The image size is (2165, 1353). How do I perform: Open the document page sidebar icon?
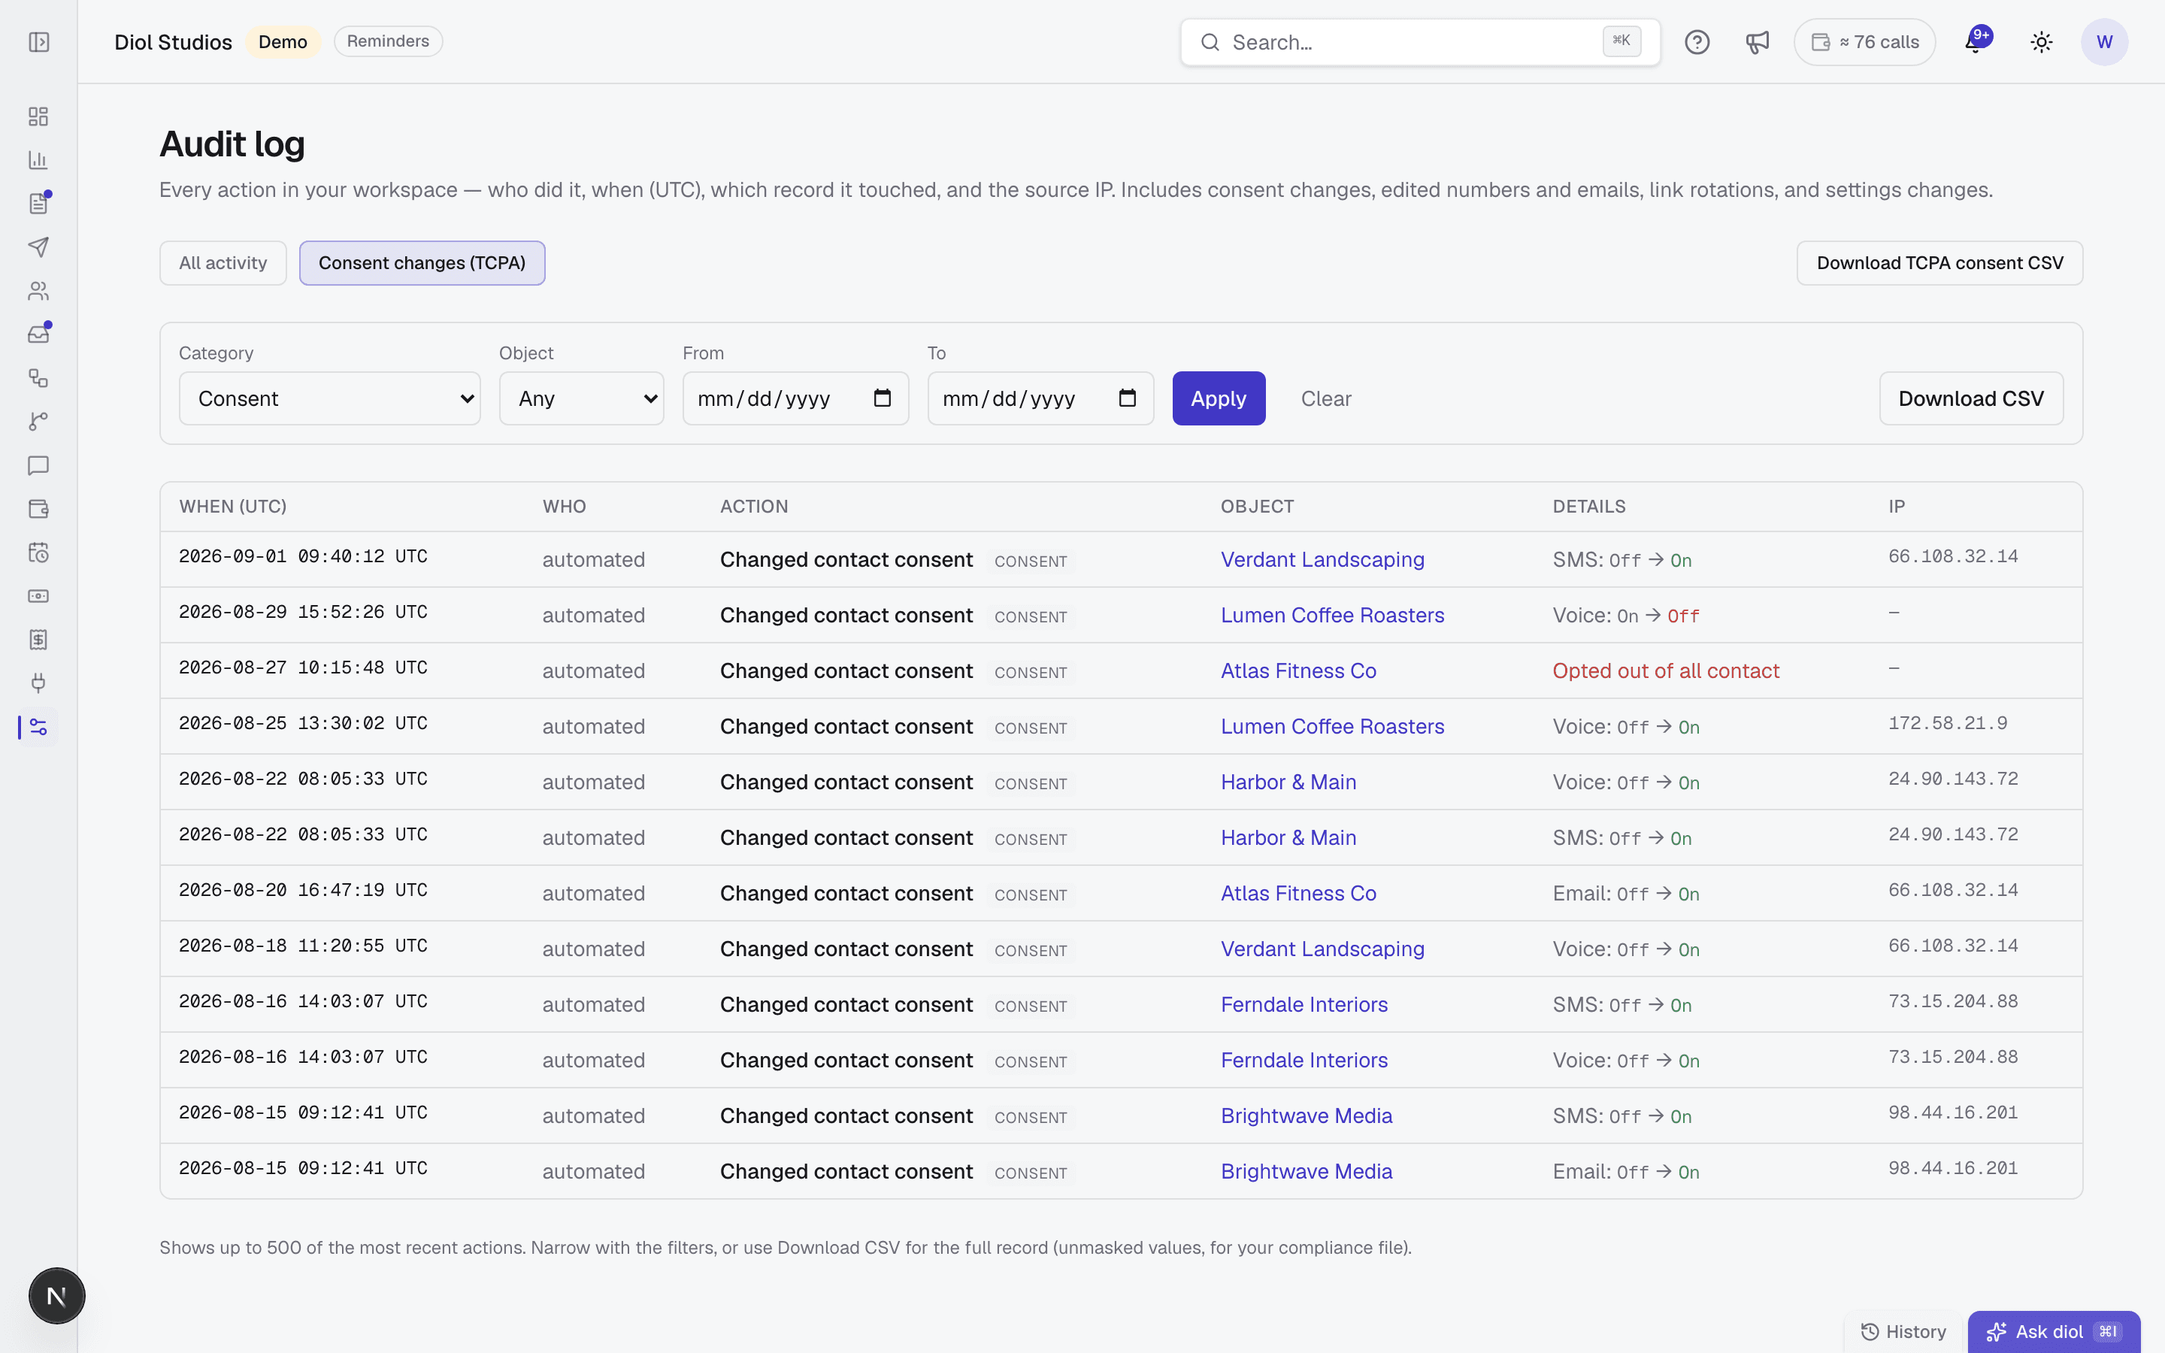tap(38, 203)
